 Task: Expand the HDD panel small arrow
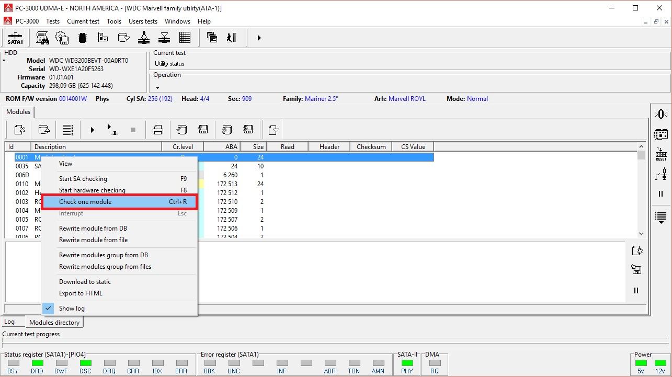pyautogui.click(x=4, y=61)
